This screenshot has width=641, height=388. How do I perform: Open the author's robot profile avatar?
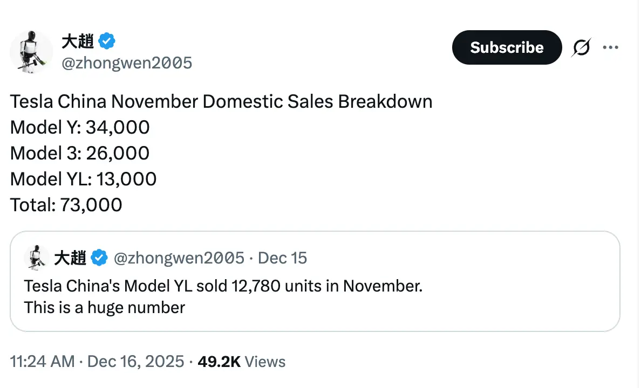coord(31,52)
